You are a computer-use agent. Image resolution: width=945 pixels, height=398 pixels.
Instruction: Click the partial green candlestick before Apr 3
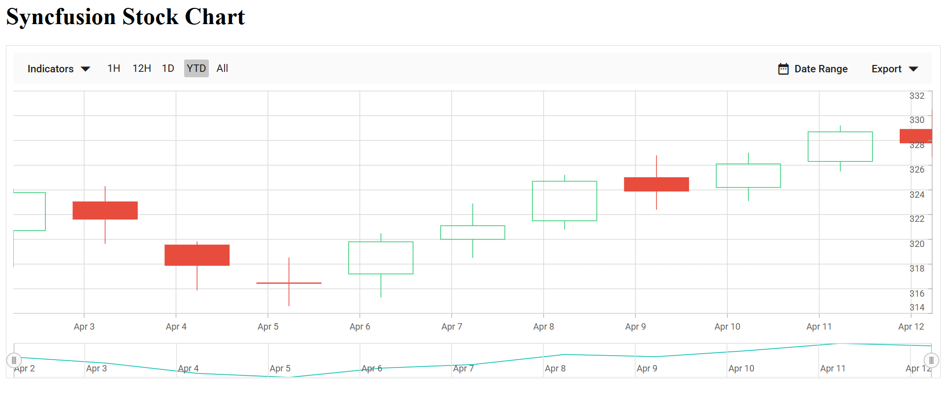pyautogui.click(x=30, y=212)
